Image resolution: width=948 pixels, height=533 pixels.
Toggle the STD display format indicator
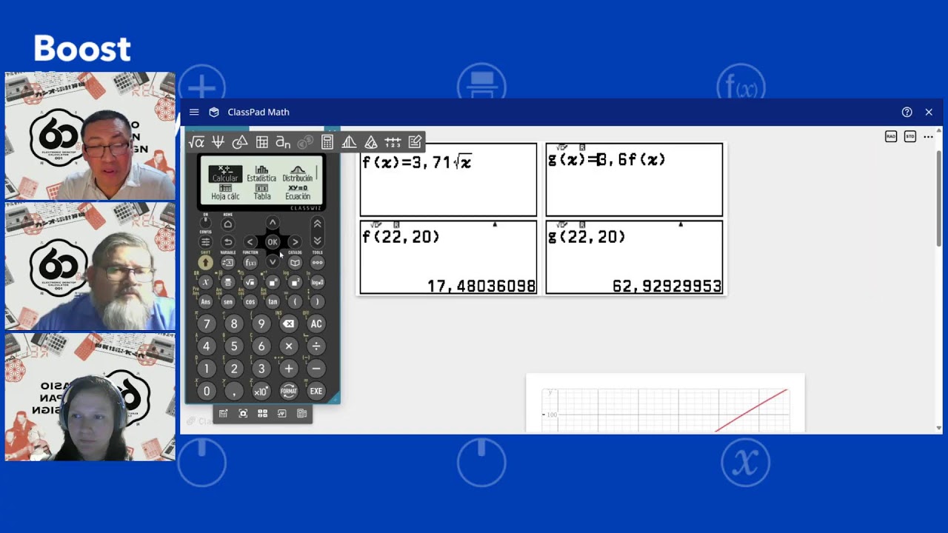909,136
